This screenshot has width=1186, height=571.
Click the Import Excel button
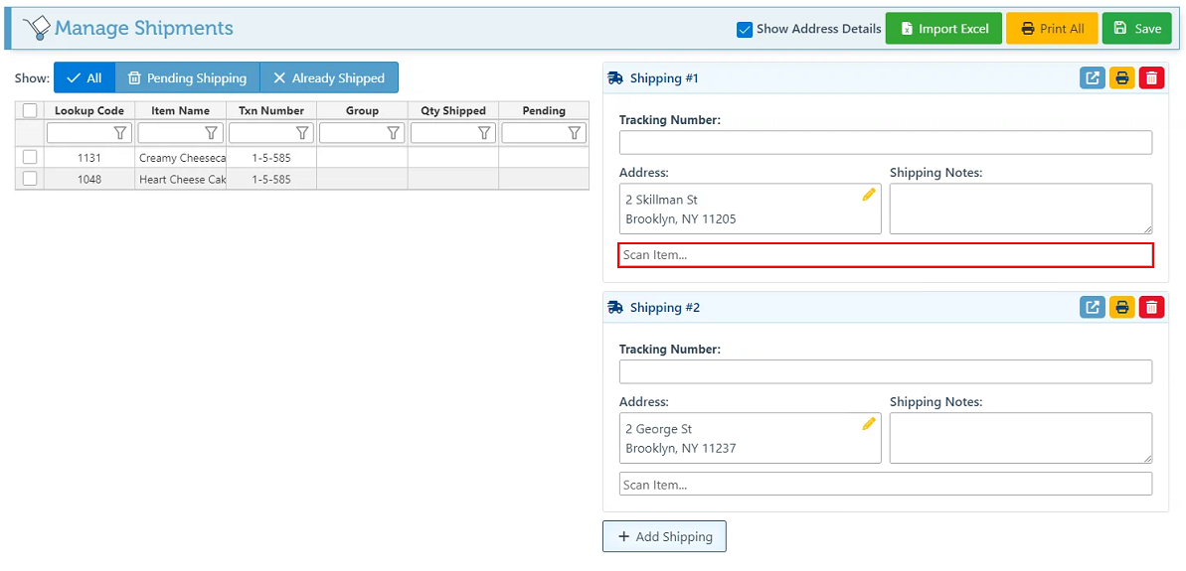[943, 29]
